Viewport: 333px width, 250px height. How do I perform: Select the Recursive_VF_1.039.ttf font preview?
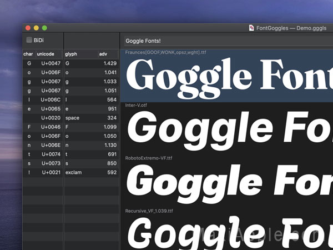point(226,229)
